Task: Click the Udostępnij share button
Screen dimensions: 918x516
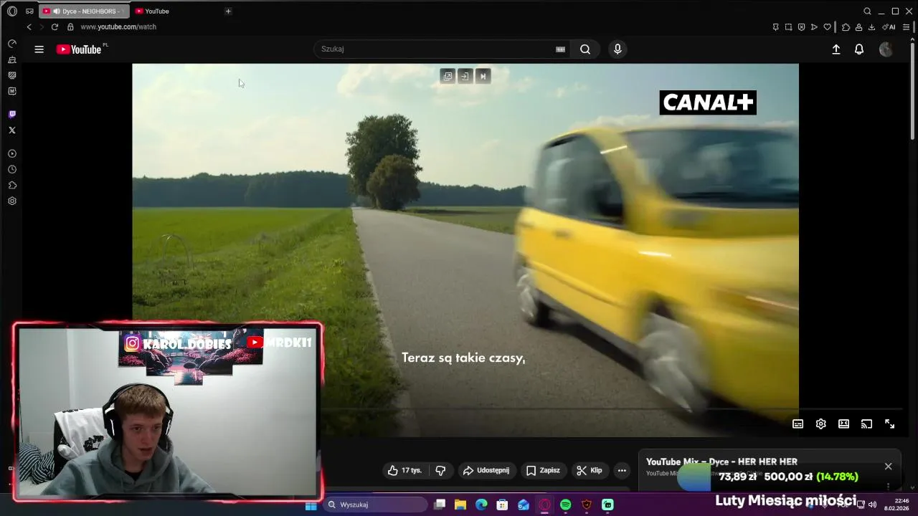Action: click(x=486, y=471)
